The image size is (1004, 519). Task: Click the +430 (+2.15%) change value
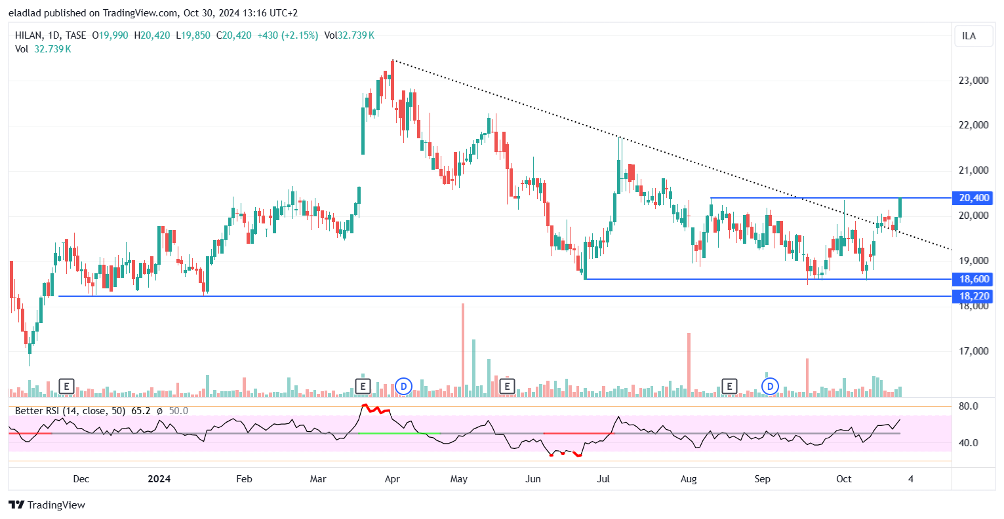[288, 35]
